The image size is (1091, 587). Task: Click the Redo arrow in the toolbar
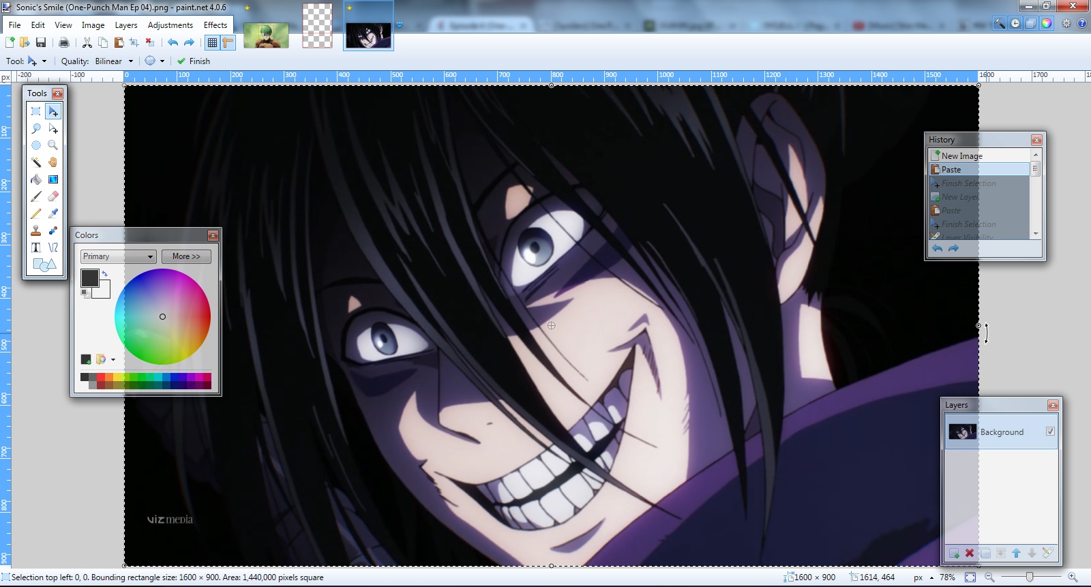(189, 42)
